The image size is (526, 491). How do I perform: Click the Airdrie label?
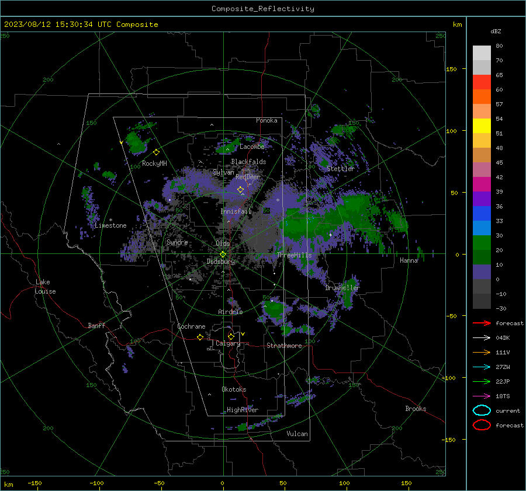pyautogui.click(x=230, y=312)
